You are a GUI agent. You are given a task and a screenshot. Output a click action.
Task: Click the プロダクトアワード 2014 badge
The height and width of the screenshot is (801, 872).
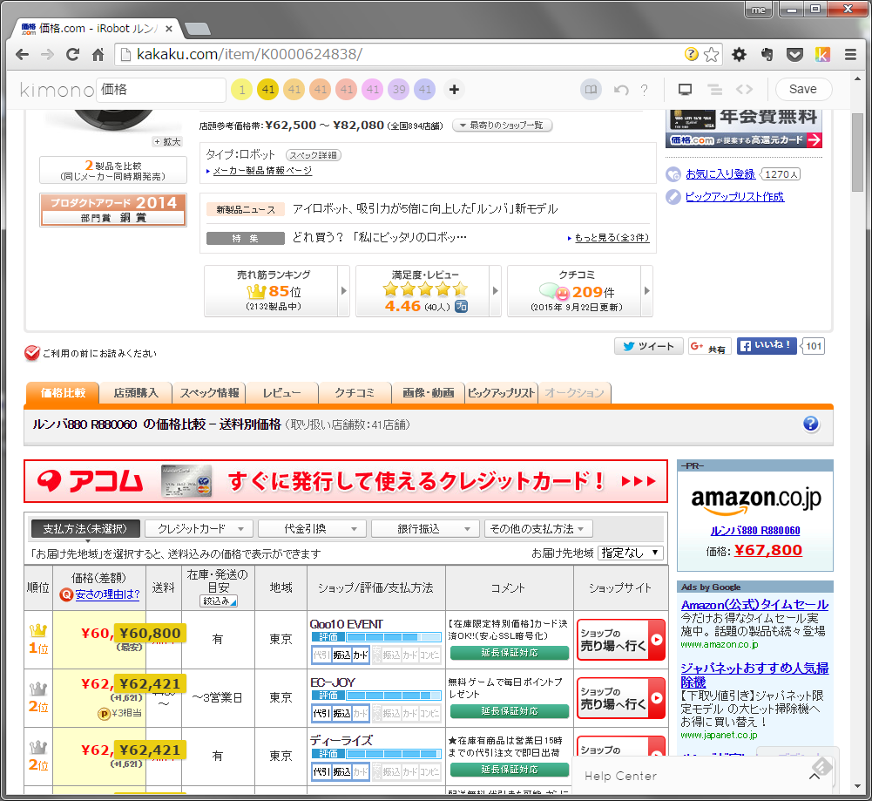[113, 210]
